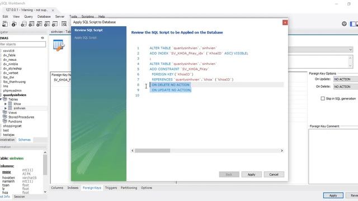Click the create new schema toolbar icon
Screen dimensions: 358x201
pyautogui.click(x=23, y=23)
